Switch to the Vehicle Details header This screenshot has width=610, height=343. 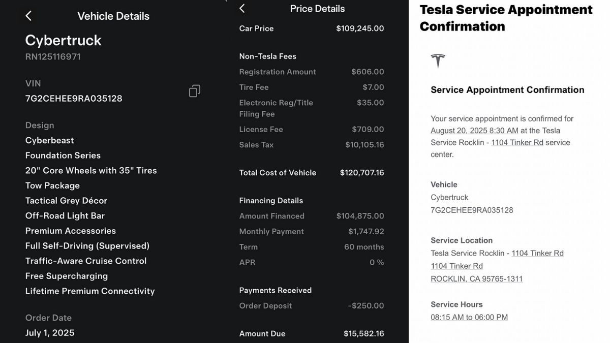tap(113, 16)
